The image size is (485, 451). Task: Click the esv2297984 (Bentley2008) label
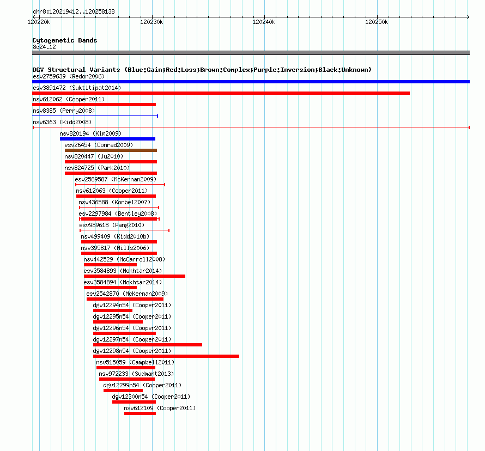coord(118,214)
